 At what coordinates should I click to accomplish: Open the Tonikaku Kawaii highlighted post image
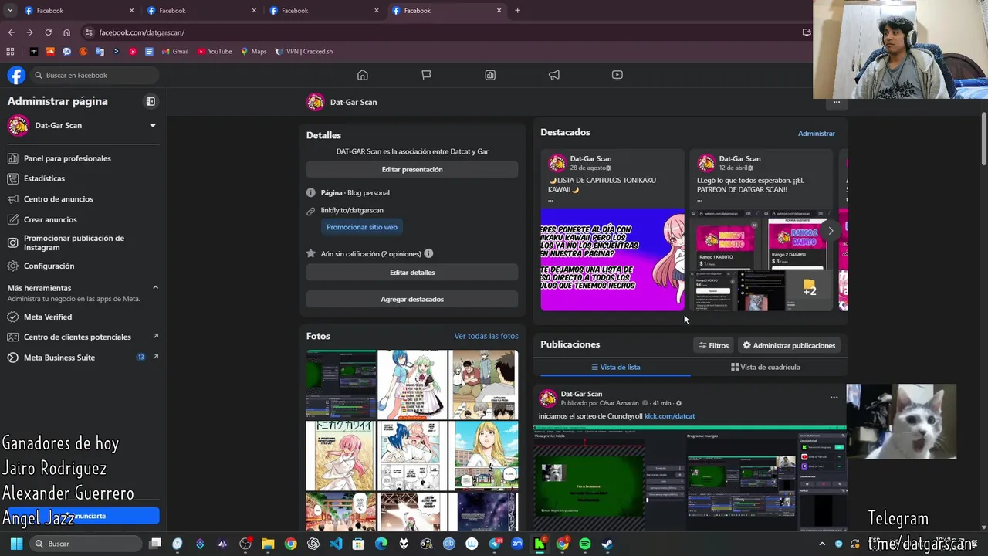(x=612, y=259)
